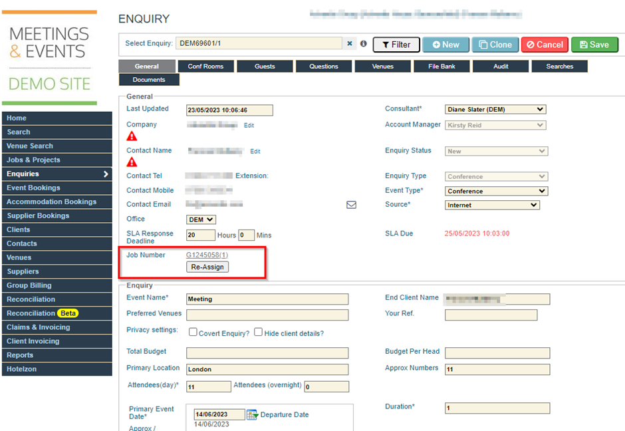625x431 pixels.
Task: Open Contacts in the sidebar
Action: [x=57, y=243]
